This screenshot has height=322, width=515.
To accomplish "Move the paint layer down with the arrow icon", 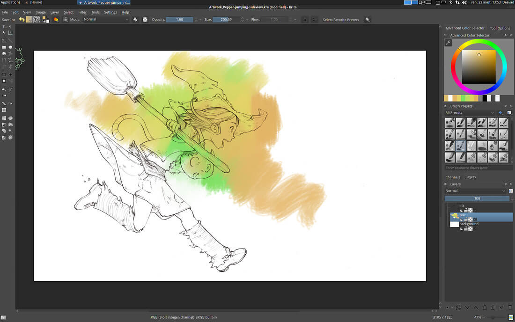I will [467, 307].
